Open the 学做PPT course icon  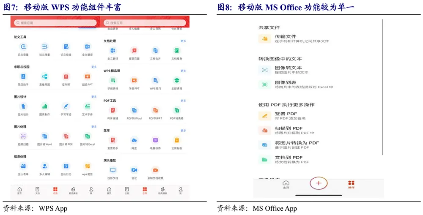(134, 81)
